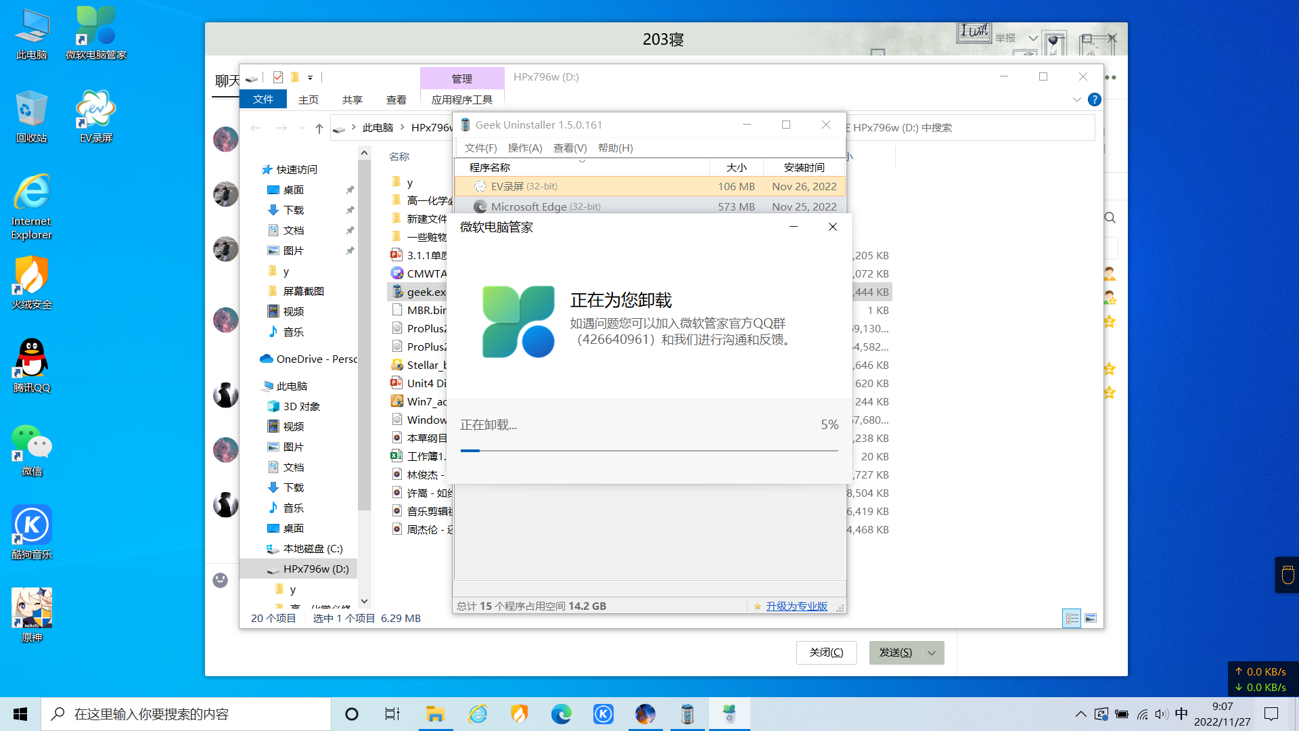This screenshot has width=1299, height=731.
Task: Click the uninstall progress bar
Action: pos(649,450)
